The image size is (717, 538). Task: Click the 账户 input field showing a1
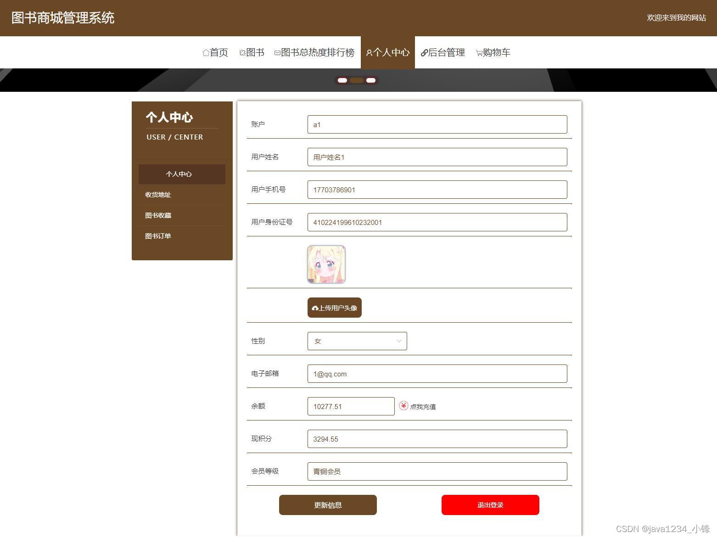click(437, 124)
